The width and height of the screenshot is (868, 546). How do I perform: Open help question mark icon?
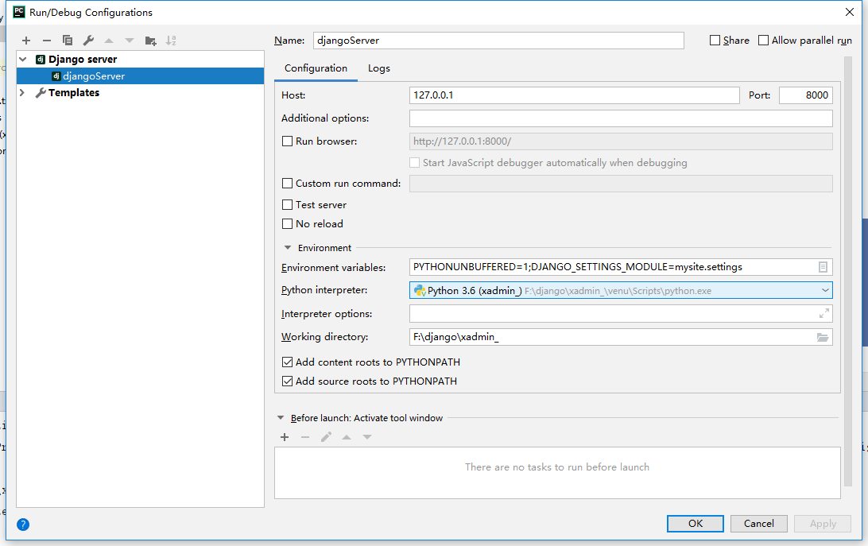point(23,525)
